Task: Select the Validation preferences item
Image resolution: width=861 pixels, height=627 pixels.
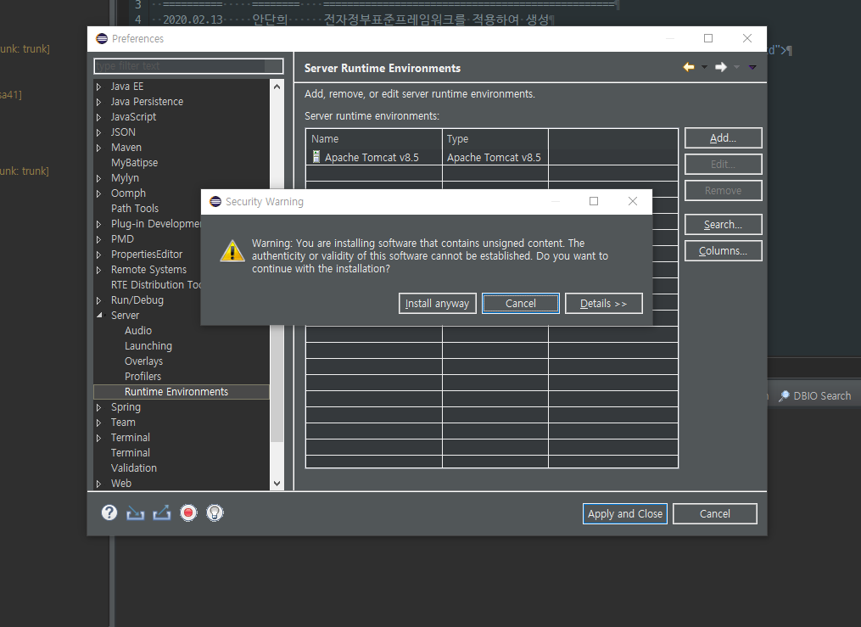Action: pos(133,468)
